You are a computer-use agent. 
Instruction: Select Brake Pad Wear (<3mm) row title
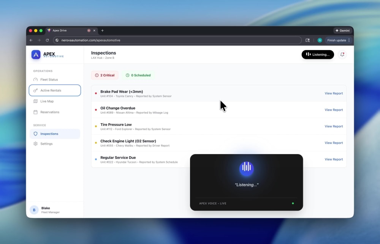122,91
